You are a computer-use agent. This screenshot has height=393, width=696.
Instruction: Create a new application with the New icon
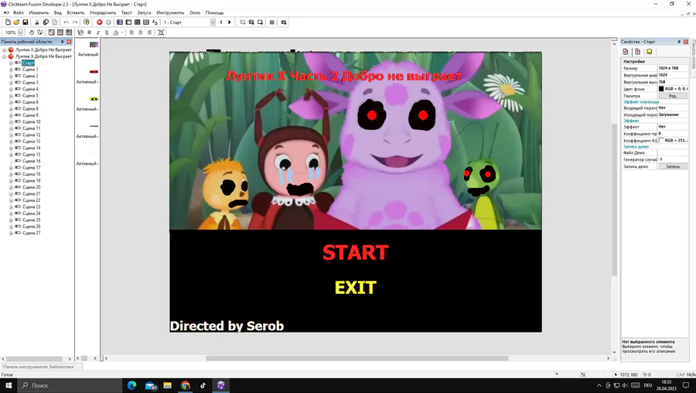[8, 22]
